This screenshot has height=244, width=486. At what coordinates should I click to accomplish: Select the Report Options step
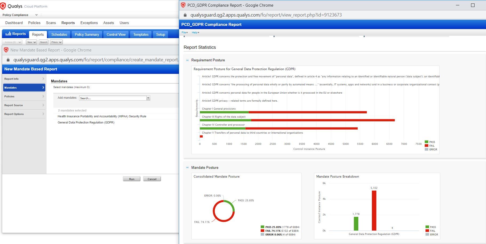(24, 114)
